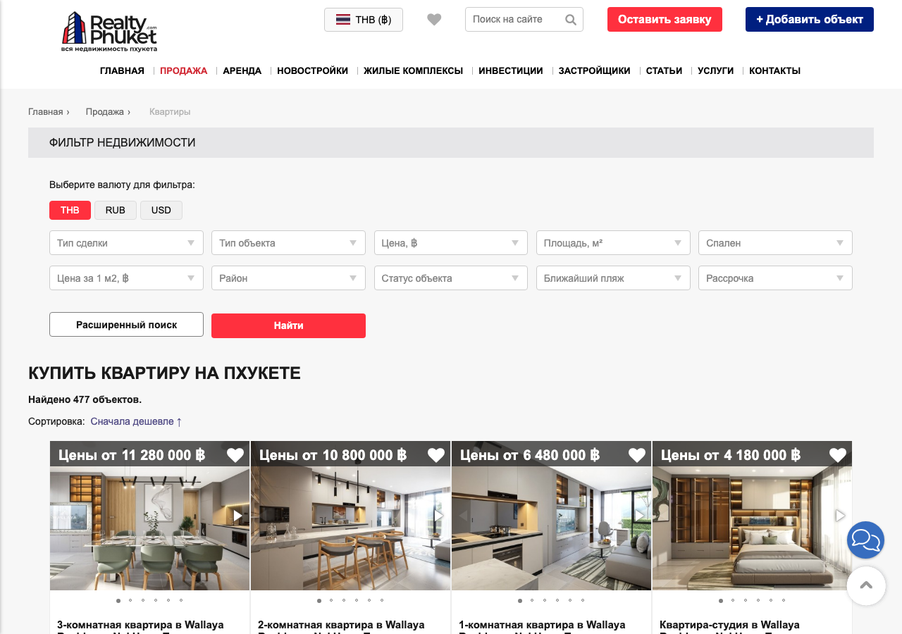This screenshot has height=634, width=902.
Task: Open the Район dropdown
Action: point(288,278)
